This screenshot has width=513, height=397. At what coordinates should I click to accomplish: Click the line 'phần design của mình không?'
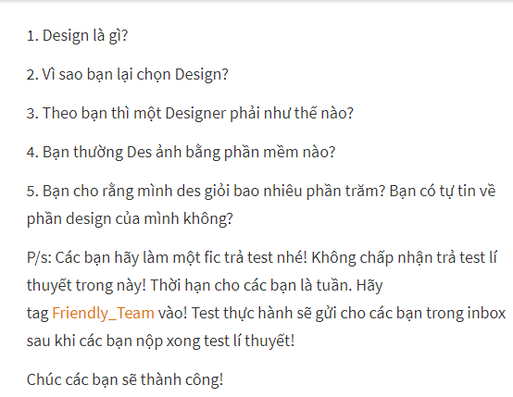(x=130, y=218)
